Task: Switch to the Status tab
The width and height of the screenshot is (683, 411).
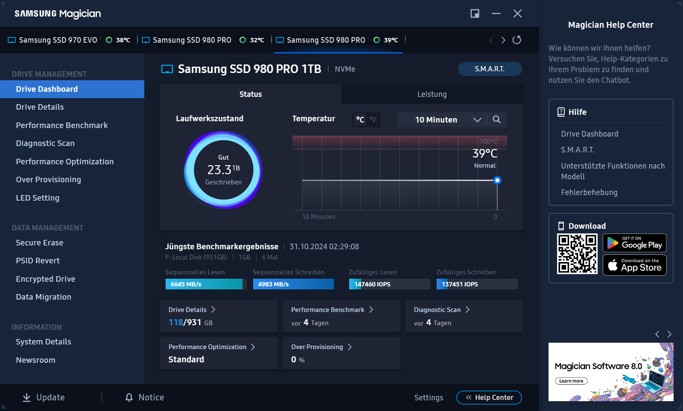Action: (x=251, y=94)
